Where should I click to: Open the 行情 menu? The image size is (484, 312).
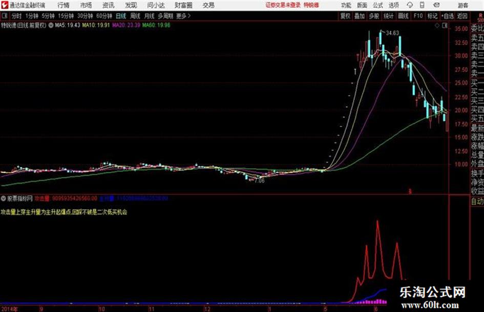point(64,5)
